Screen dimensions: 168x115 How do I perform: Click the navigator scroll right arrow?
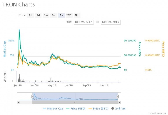119,102
